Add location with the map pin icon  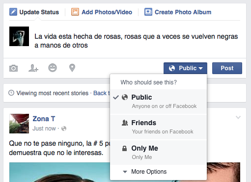[72, 68]
